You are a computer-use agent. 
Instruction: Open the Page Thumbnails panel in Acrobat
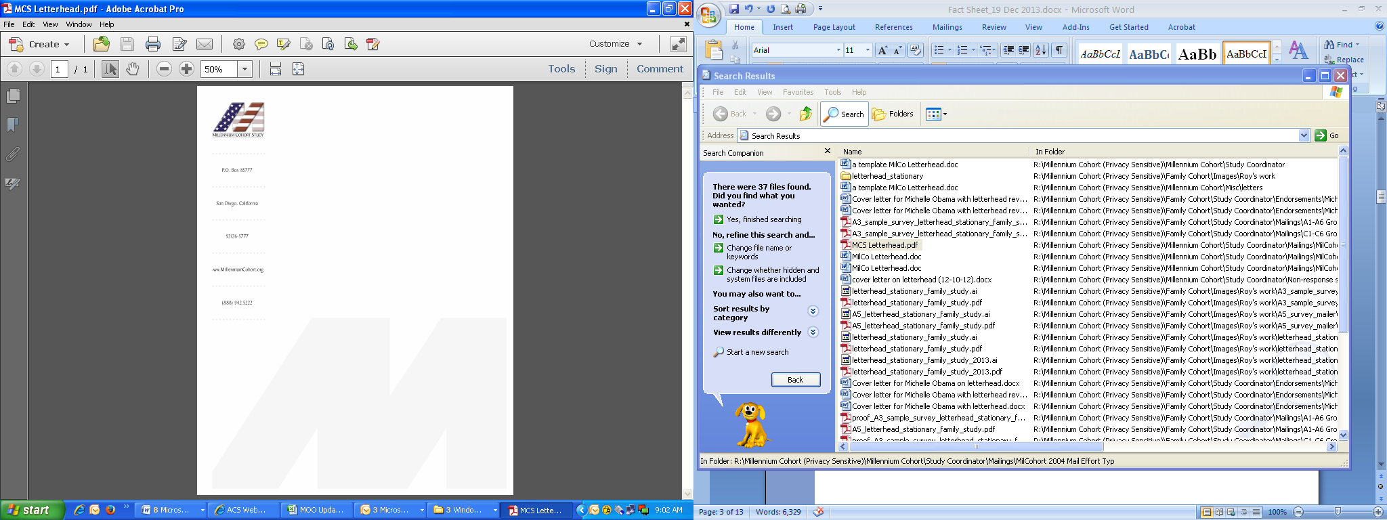[13, 96]
